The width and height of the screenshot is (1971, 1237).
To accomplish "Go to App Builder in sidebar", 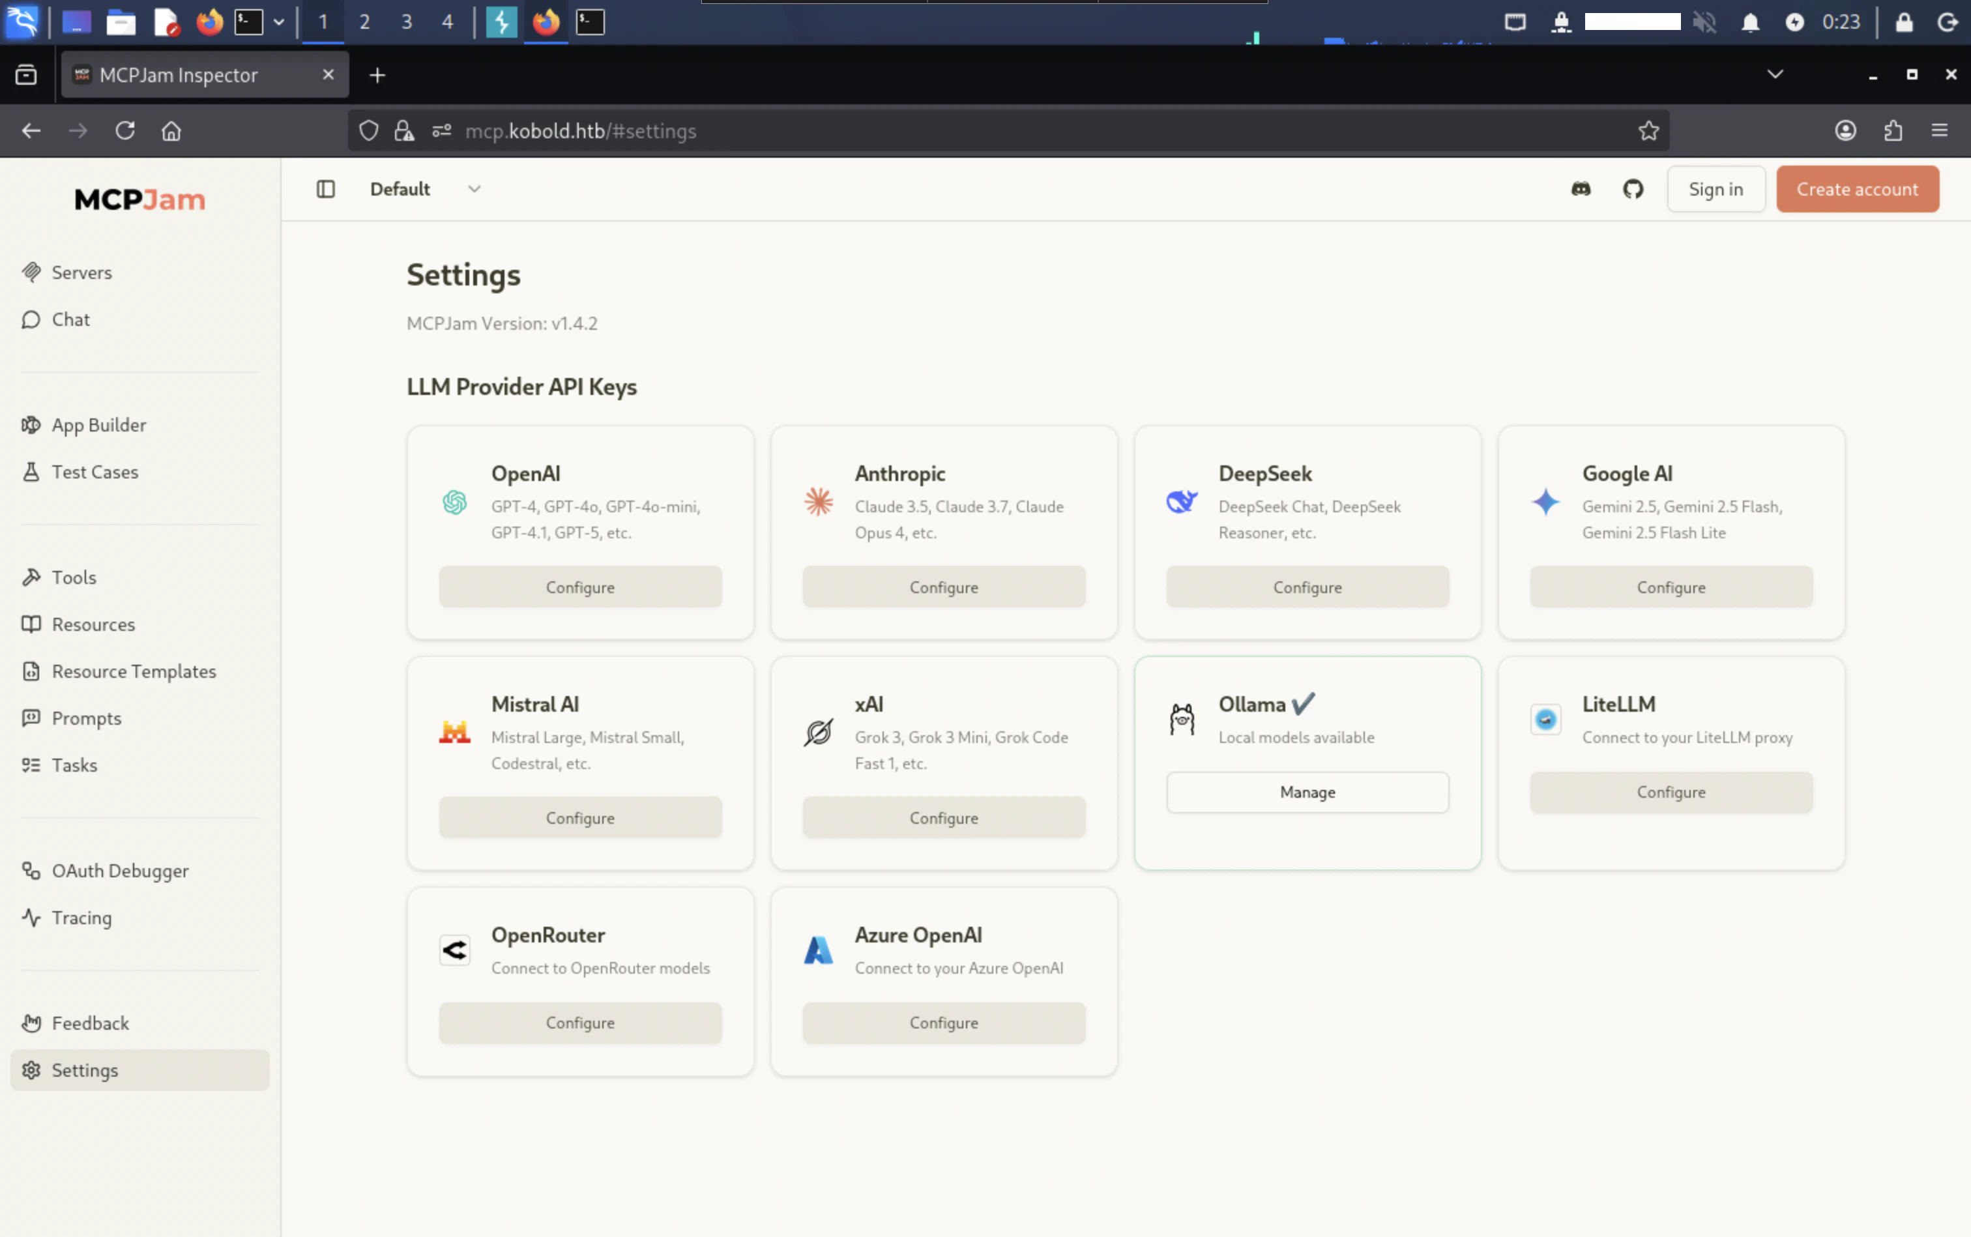I will (140, 426).
